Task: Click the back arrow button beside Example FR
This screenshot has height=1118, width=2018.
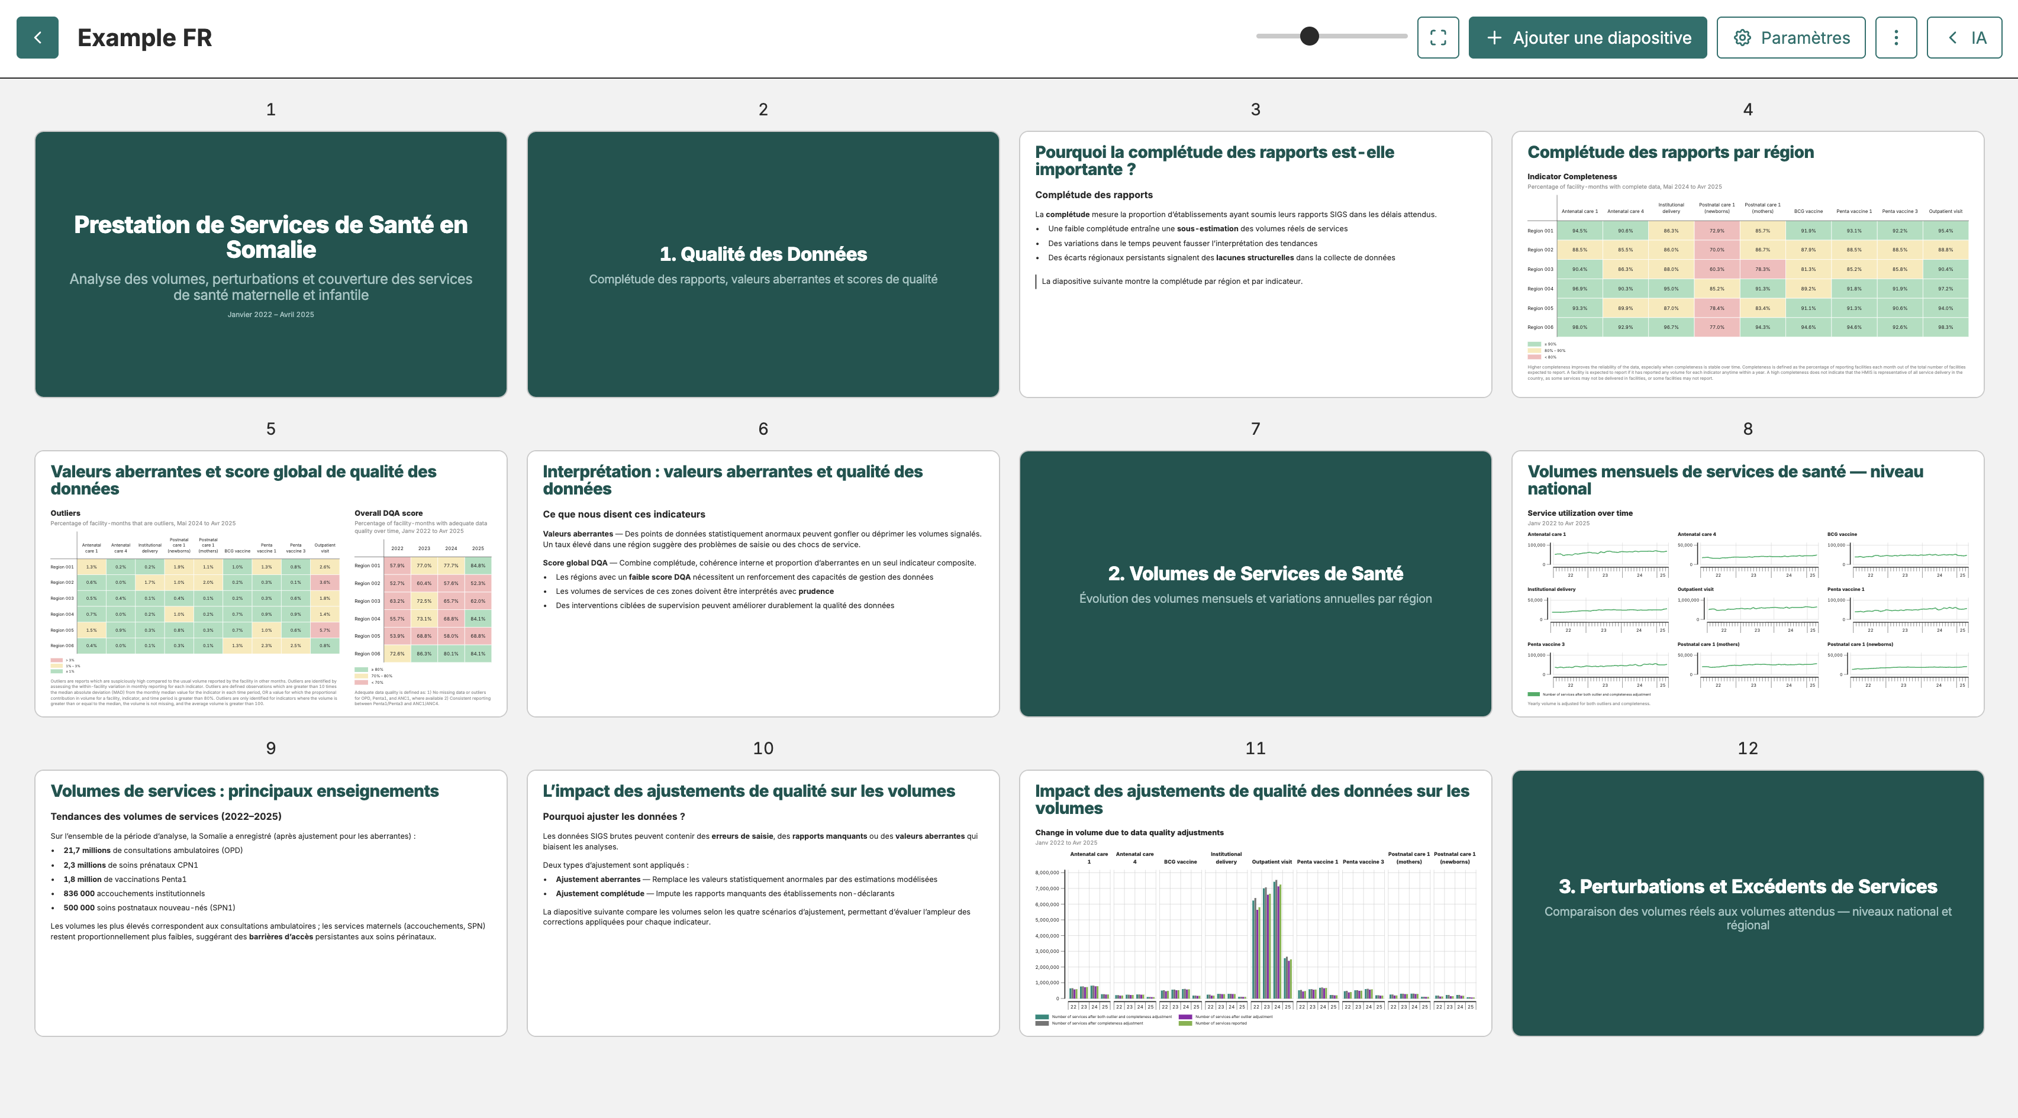Action: click(x=37, y=38)
